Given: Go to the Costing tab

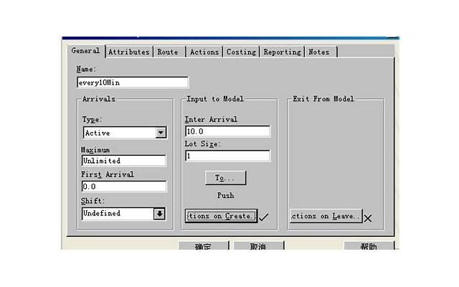Looking at the screenshot, I should pyautogui.click(x=242, y=52).
